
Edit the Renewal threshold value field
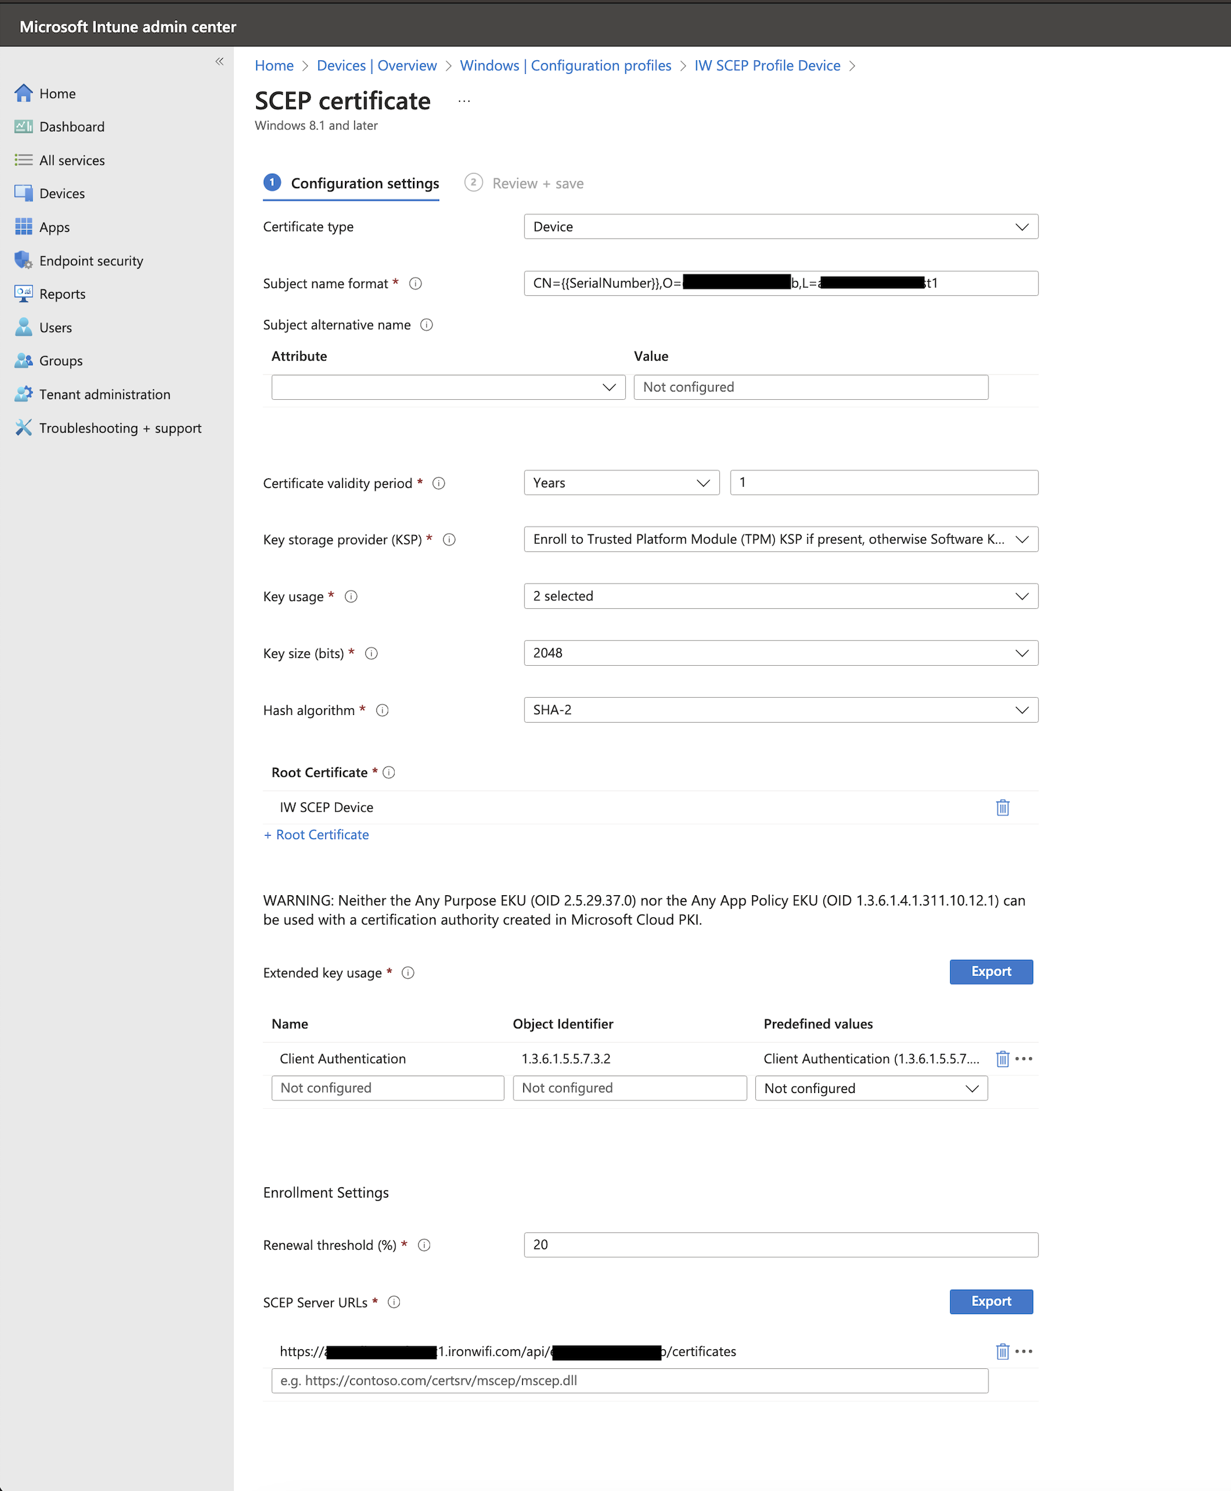[x=781, y=1244]
